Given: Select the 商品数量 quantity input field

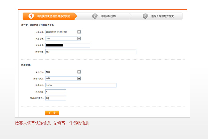Looking at the screenshot, I should [55, 92].
